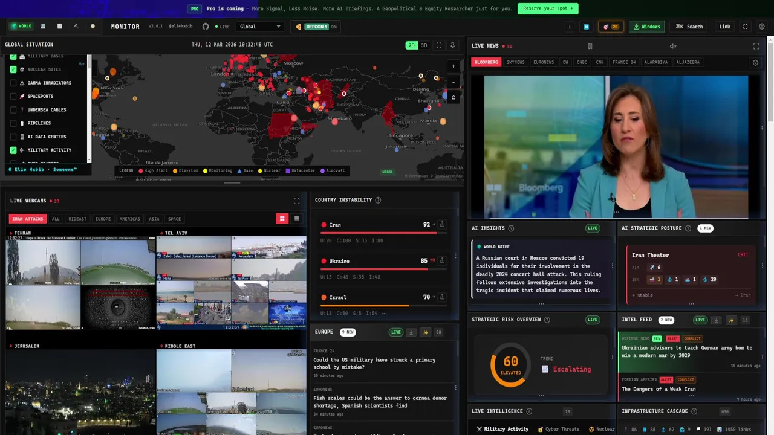Expand the map to fullscreen
774x435 pixels.
pos(439,45)
